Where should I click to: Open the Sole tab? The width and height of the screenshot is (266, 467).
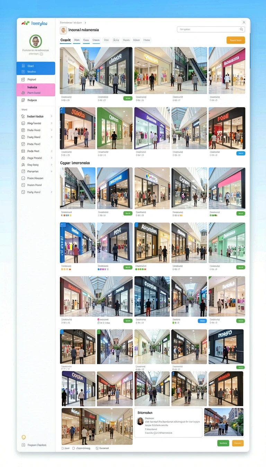pos(116,40)
